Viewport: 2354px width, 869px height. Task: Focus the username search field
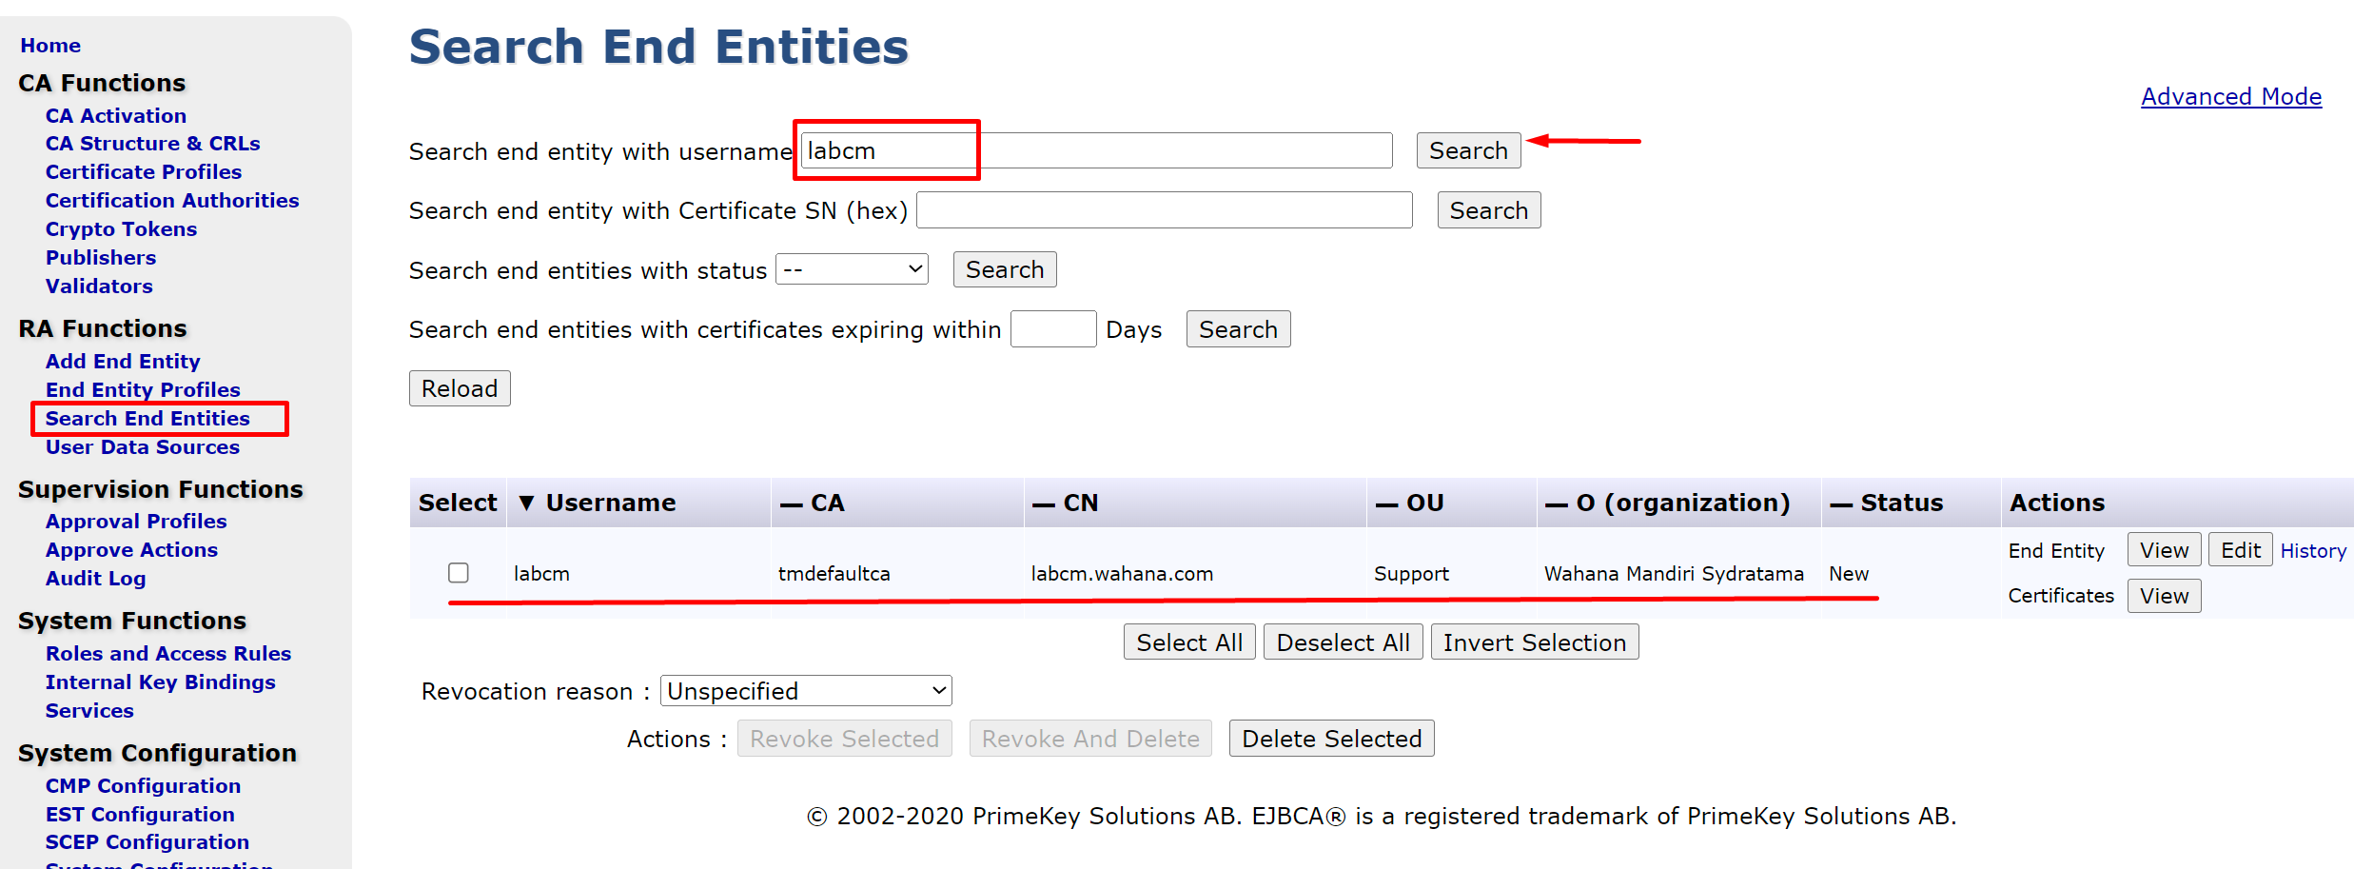pyautogui.click(x=1096, y=150)
